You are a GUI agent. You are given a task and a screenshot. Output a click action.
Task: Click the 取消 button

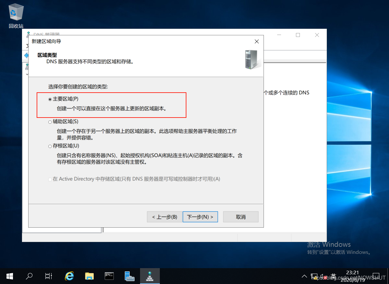coord(241,217)
